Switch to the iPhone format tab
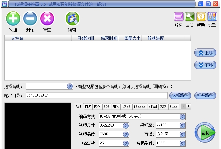This screenshot has height=149, width=221. pyautogui.click(x=140, y=107)
